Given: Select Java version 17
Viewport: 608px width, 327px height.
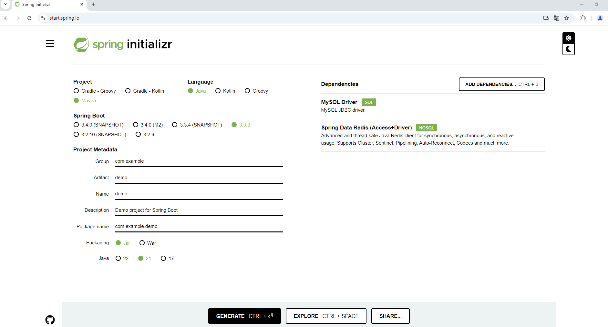Looking at the screenshot, I should (x=167, y=259).
